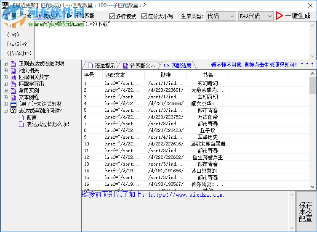
Task: Click the window icon beside [果子]-表达式教材
Action: pyautogui.click(x=13, y=104)
